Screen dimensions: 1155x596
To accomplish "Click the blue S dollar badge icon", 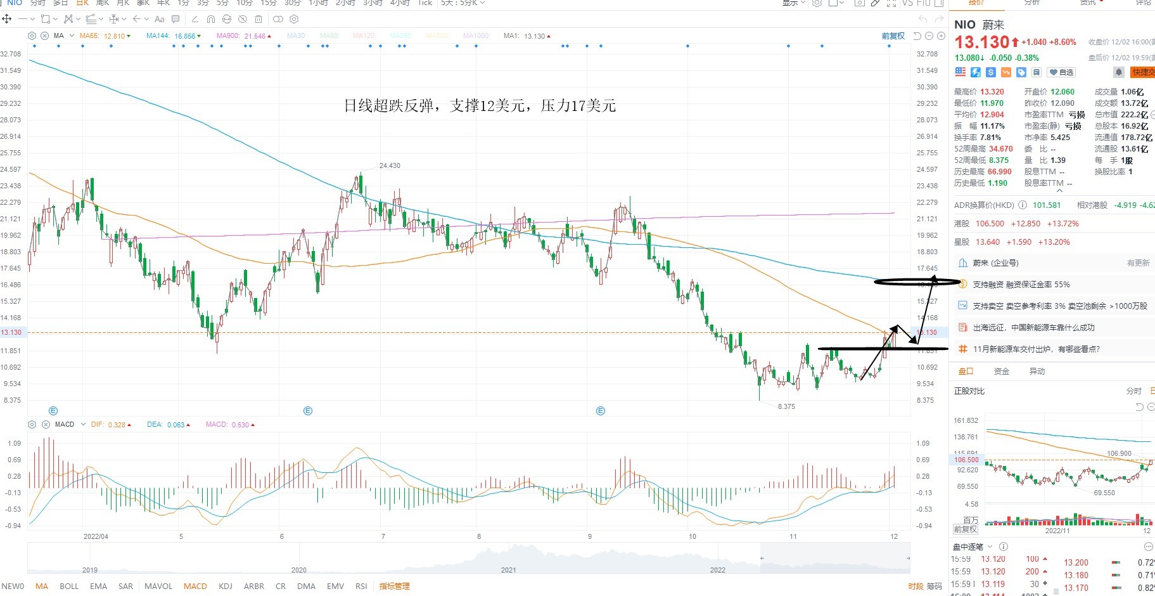I will [991, 72].
